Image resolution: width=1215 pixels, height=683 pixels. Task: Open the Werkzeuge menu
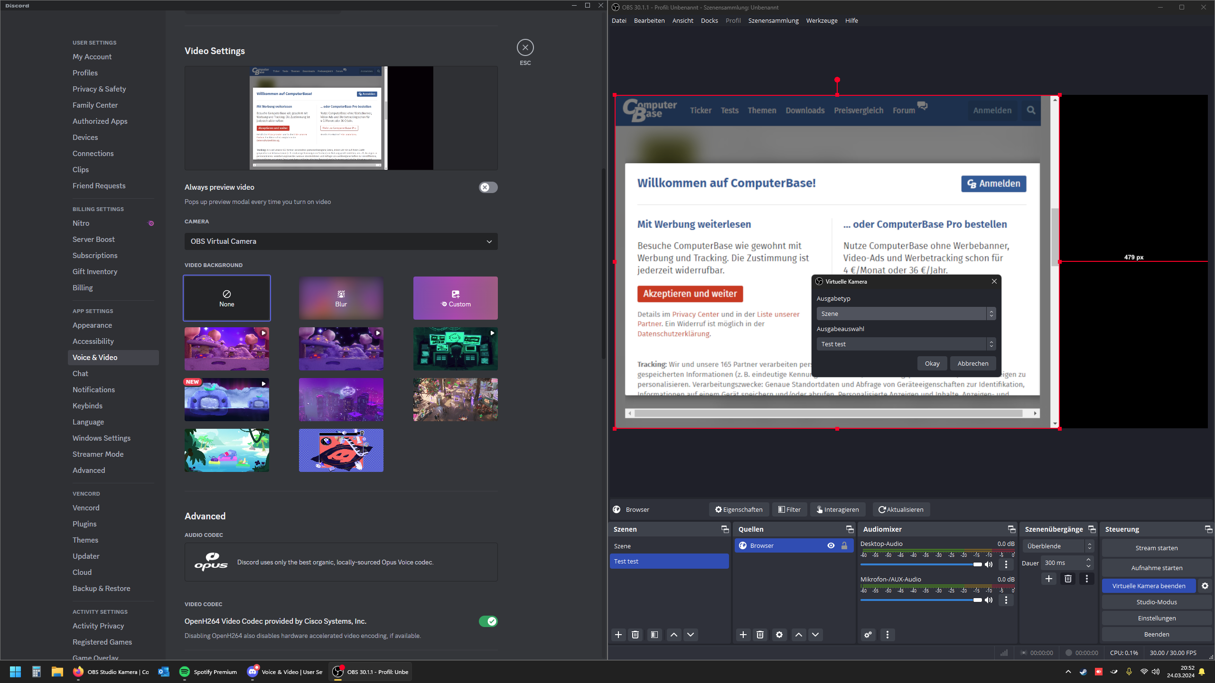pos(822,20)
